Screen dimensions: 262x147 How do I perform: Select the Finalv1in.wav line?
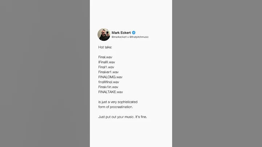click(108, 87)
